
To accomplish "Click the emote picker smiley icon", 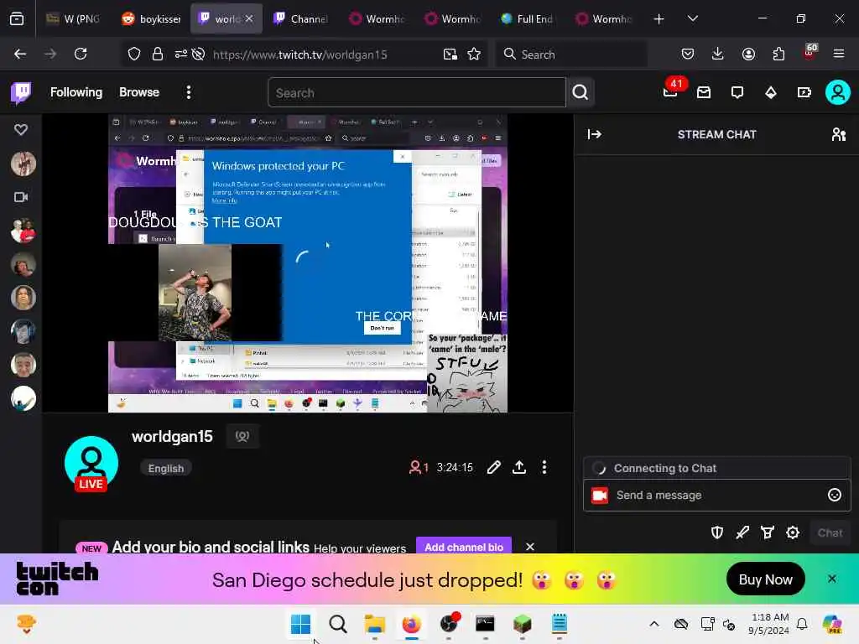I will 835,495.
